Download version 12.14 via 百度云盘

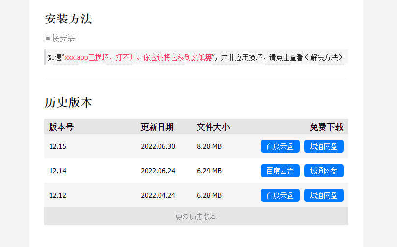click(x=280, y=171)
